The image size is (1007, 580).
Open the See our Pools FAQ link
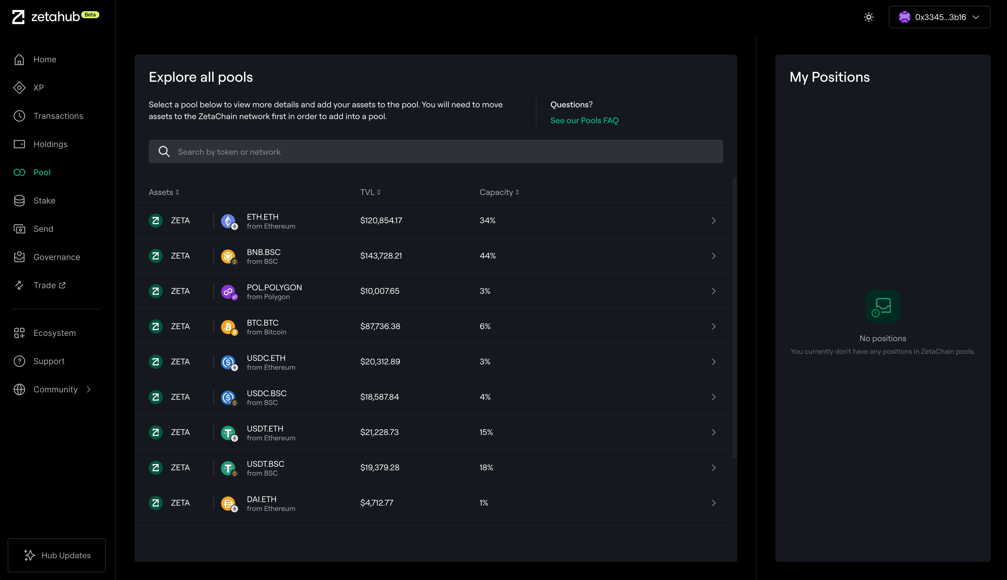[x=584, y=121]
